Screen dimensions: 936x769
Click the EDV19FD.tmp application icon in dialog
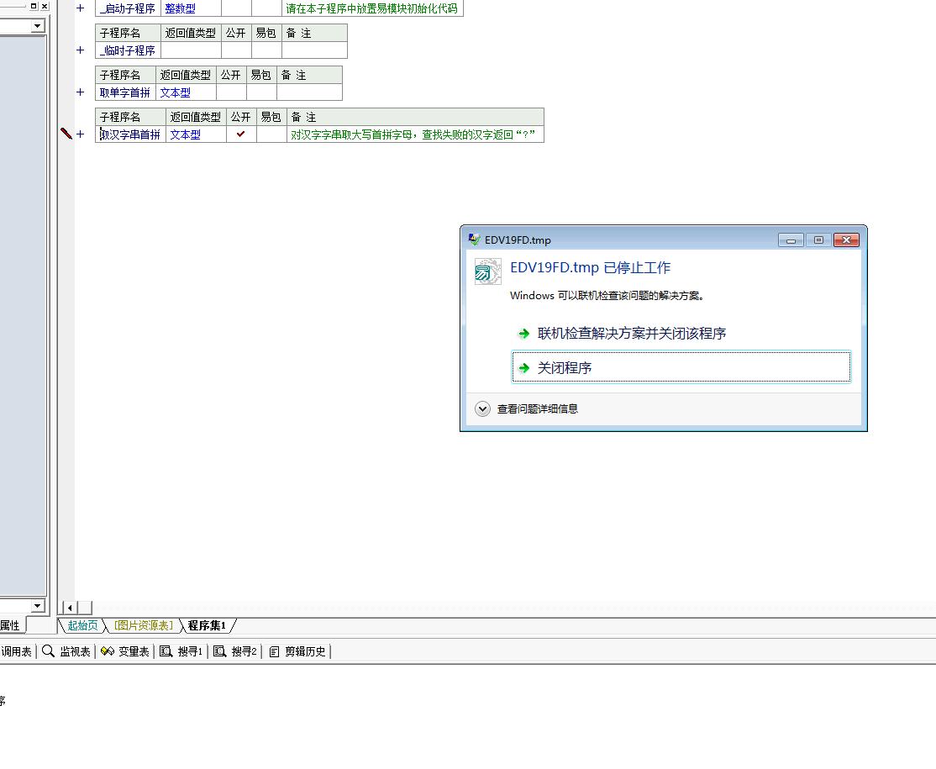tap(487, 271)
